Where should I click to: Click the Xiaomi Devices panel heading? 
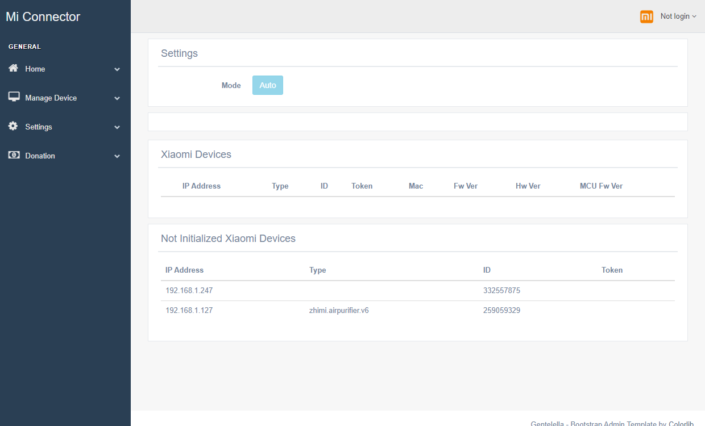click(196, 154)
